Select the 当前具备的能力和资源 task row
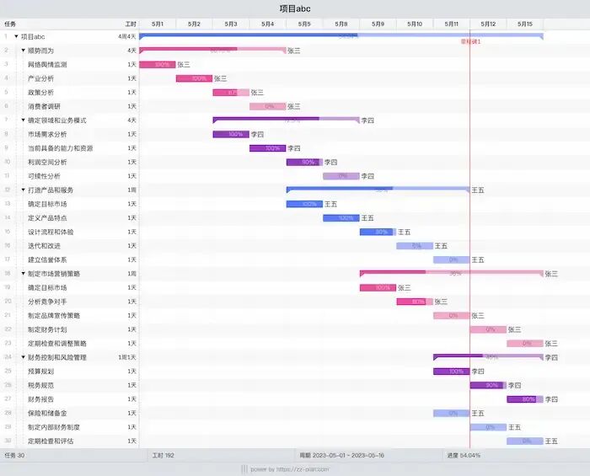590x476 pixels. pos(70,148)
